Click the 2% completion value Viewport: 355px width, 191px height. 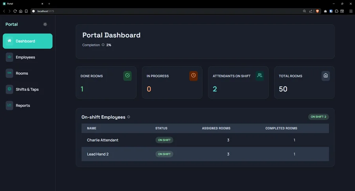(109, 45)
